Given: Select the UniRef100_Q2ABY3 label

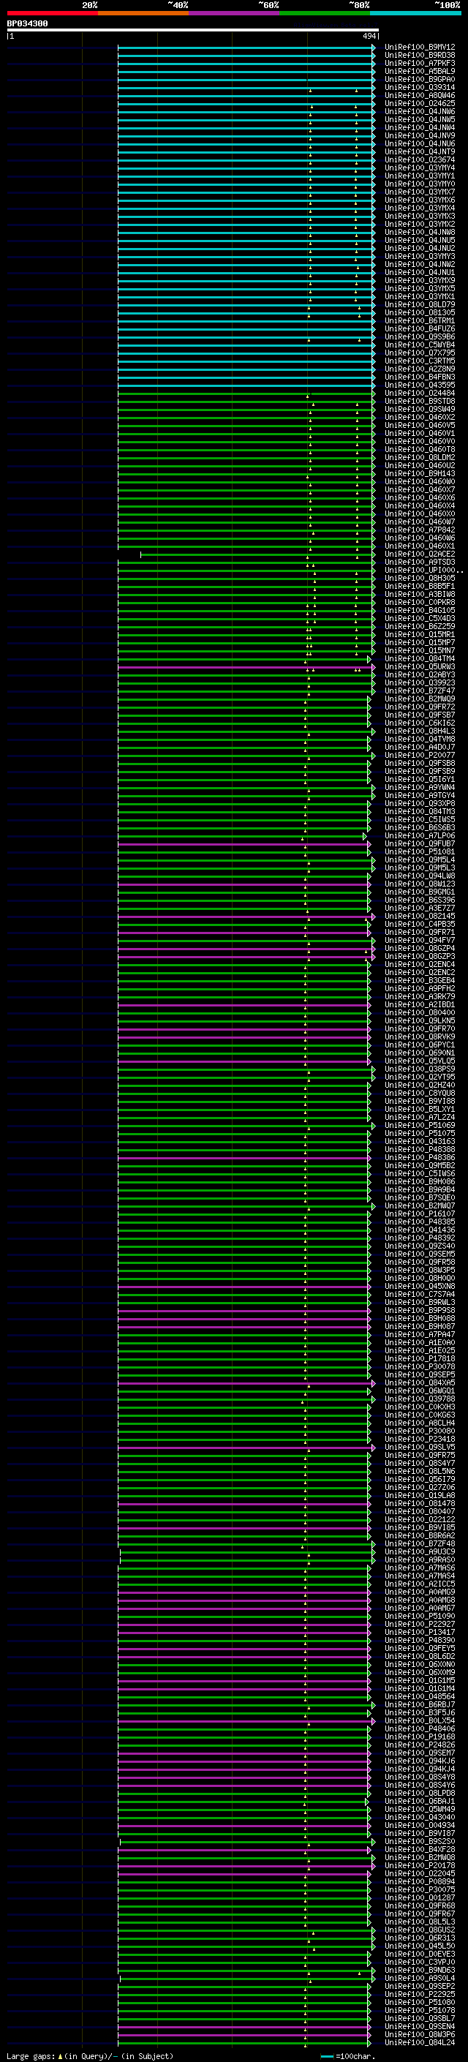Looking at the screenshot, I should tap(420, 675).
